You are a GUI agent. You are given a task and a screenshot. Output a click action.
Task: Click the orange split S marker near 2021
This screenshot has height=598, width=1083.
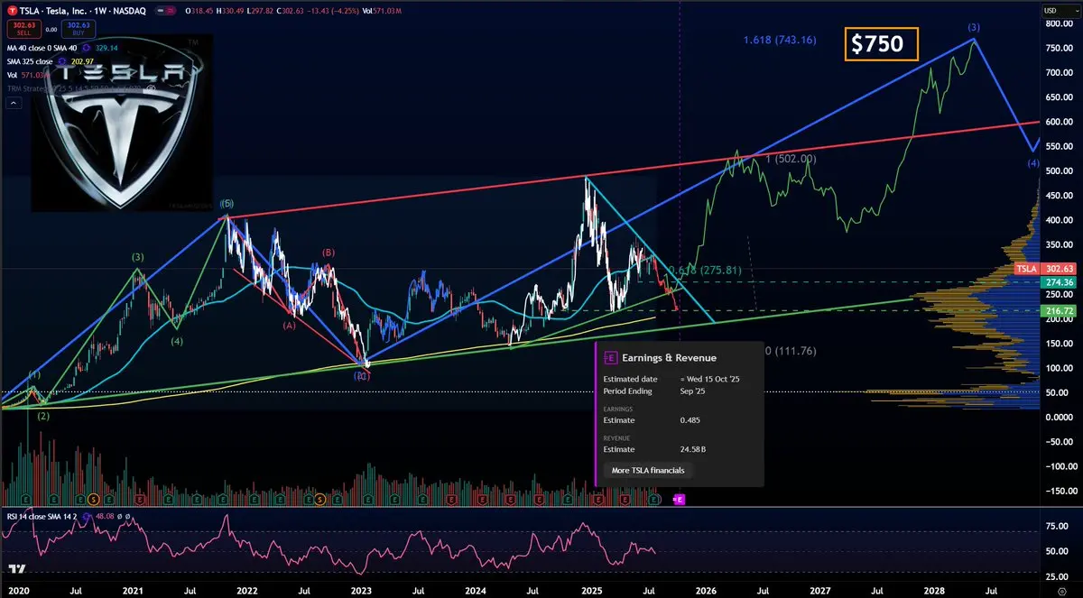94,498
